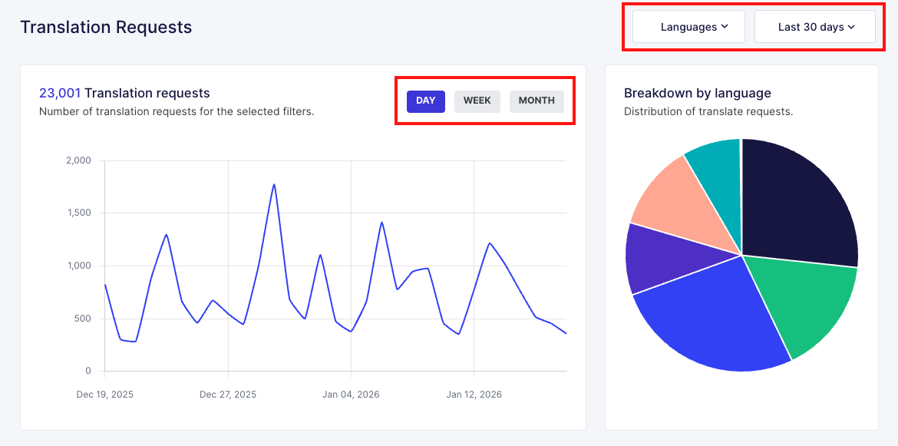This screenshot has width=898, height=446.
Task: Switch chart granularity to WEEK
Action: [477, 101]
